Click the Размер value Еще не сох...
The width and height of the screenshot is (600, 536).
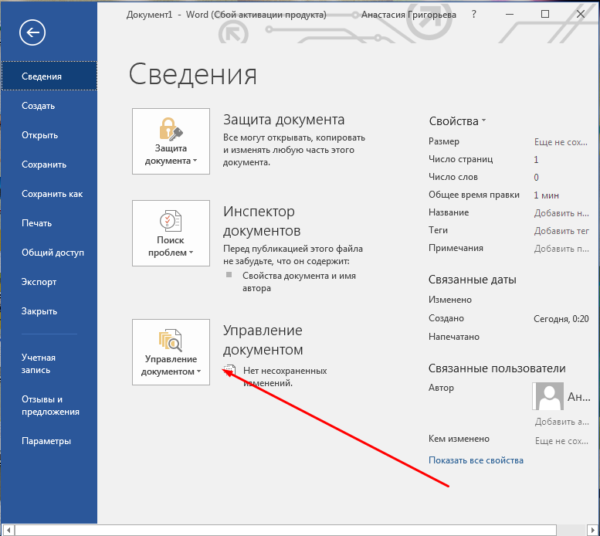point(561,142)
